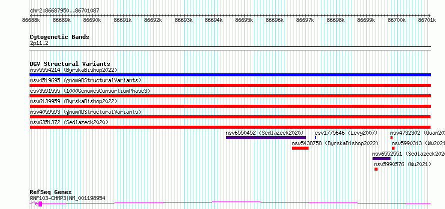Click the nsv6550452 (Sedlazeck2020) label
Viewport: 445px width, 209px height.
[265, 133]
